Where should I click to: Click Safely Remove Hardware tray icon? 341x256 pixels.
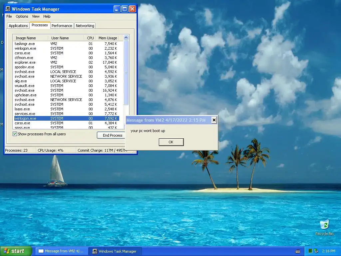click(x=316, y=251)
